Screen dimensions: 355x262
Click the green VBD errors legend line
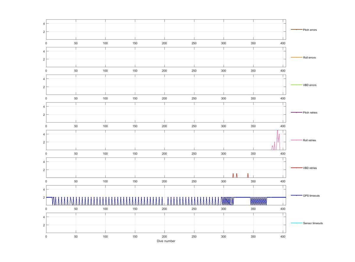coord(296,85)
